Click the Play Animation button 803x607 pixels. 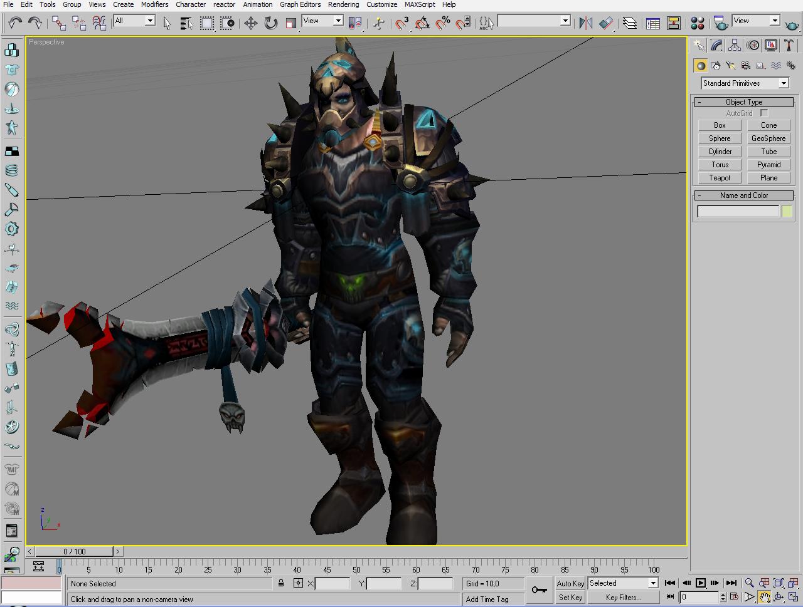[x=701, y=583]
